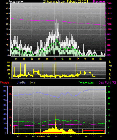
Task: Click the Pioggia legend label
Action: pos(5,82)
